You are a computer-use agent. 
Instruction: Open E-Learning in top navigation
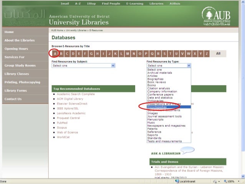pyautogui.click(x=135, y=3)
